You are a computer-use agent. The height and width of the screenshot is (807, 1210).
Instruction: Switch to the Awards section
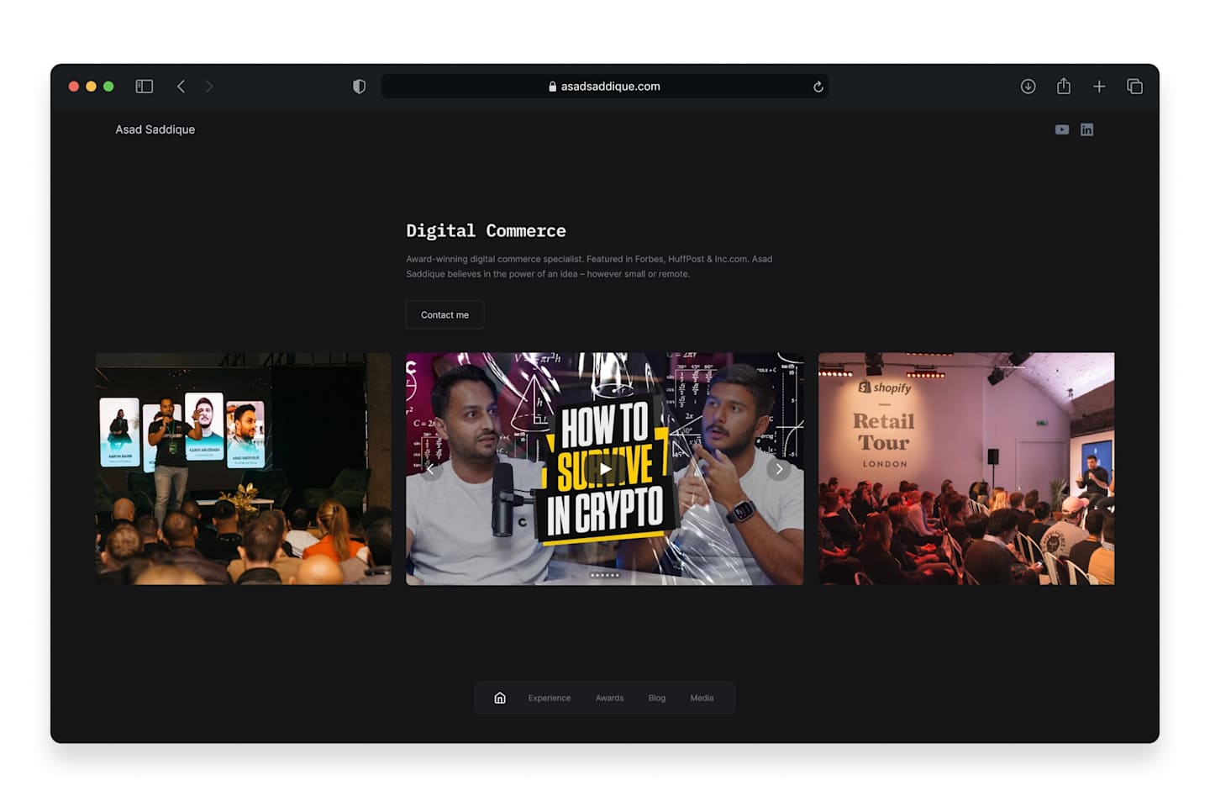(x=609, y=698)
